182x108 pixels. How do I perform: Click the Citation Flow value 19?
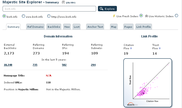click(x=126, y=54)
